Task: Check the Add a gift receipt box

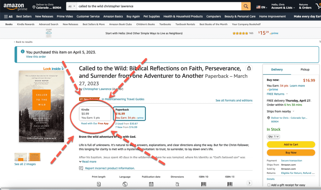Action: click(x=269, y=185)
